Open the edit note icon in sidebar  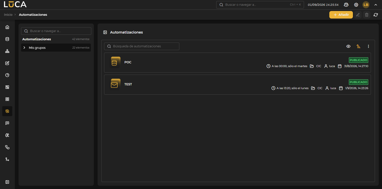coord(7,63)
